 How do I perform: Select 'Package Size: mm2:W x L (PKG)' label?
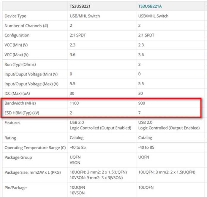point(33,172)
